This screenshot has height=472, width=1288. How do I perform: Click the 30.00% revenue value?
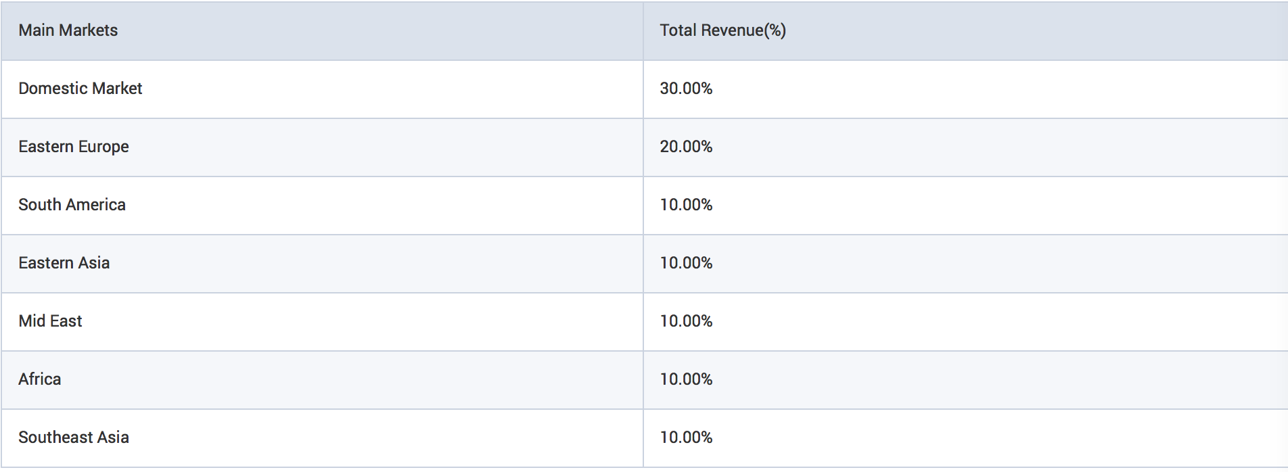[x=686, y=89]
